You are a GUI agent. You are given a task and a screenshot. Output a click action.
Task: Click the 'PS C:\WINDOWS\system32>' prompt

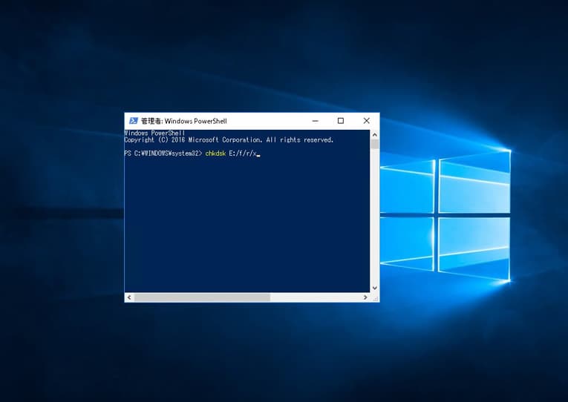coord(163,154)
